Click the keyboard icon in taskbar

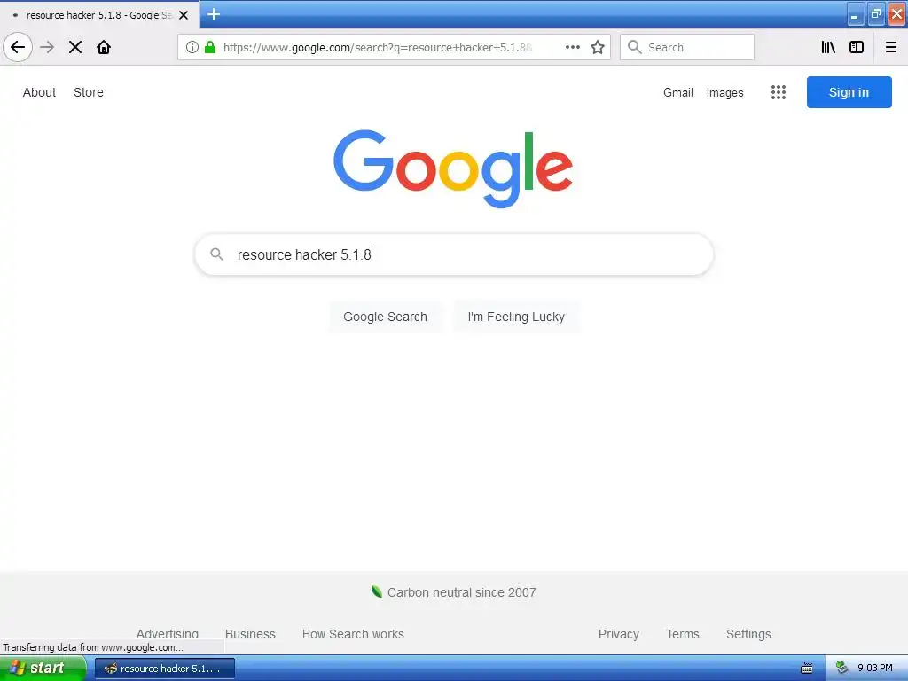pos(807,669)
